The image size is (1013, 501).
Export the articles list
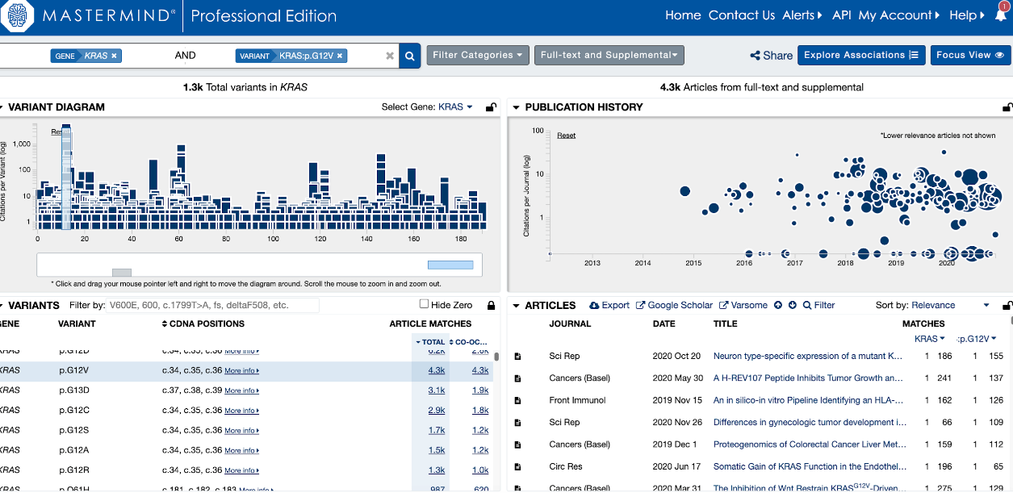609,305
